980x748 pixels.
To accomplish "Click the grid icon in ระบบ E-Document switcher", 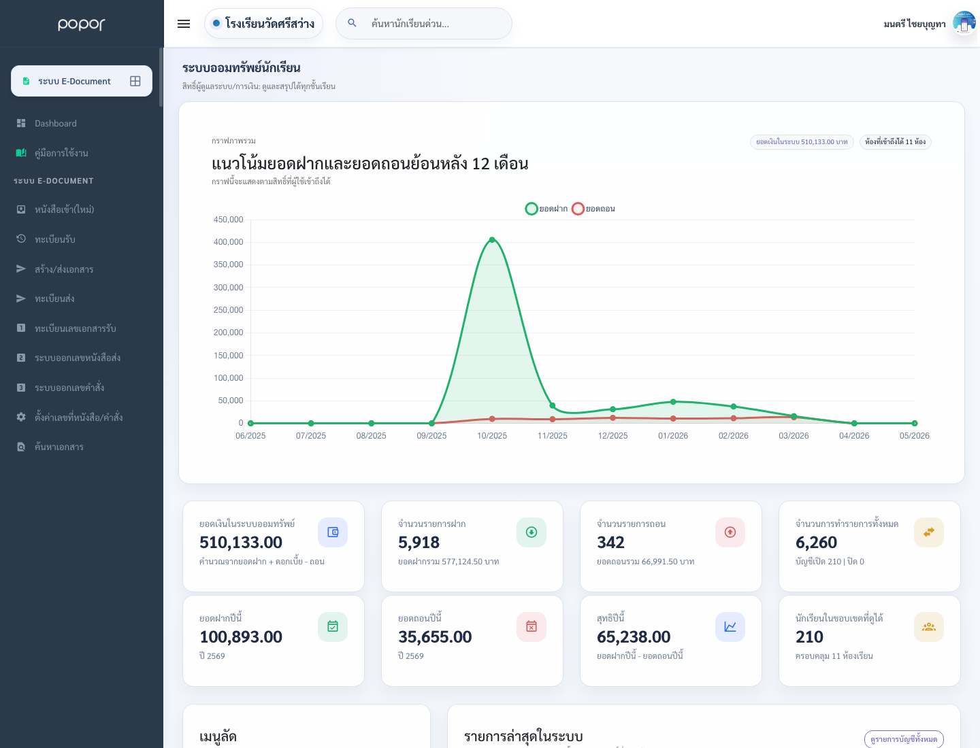I will (x=135, y=81).
